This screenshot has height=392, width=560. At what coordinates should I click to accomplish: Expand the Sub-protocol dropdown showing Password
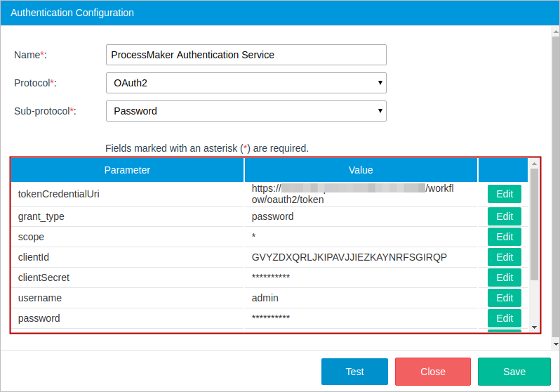pos(246,111)
